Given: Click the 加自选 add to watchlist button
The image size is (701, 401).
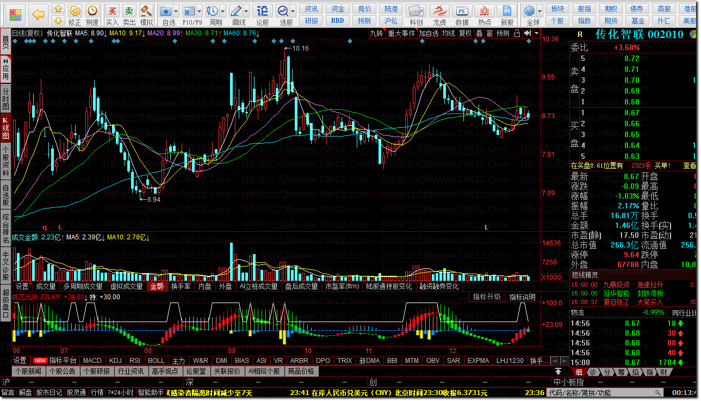Looking at the screenshot, I should [x=429, y=33].
